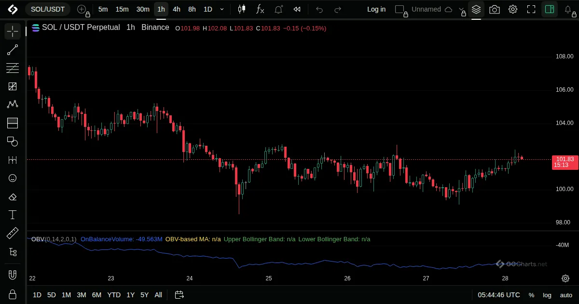
Task: Select the trend line drawing tool
Action: tap(13, 50)
